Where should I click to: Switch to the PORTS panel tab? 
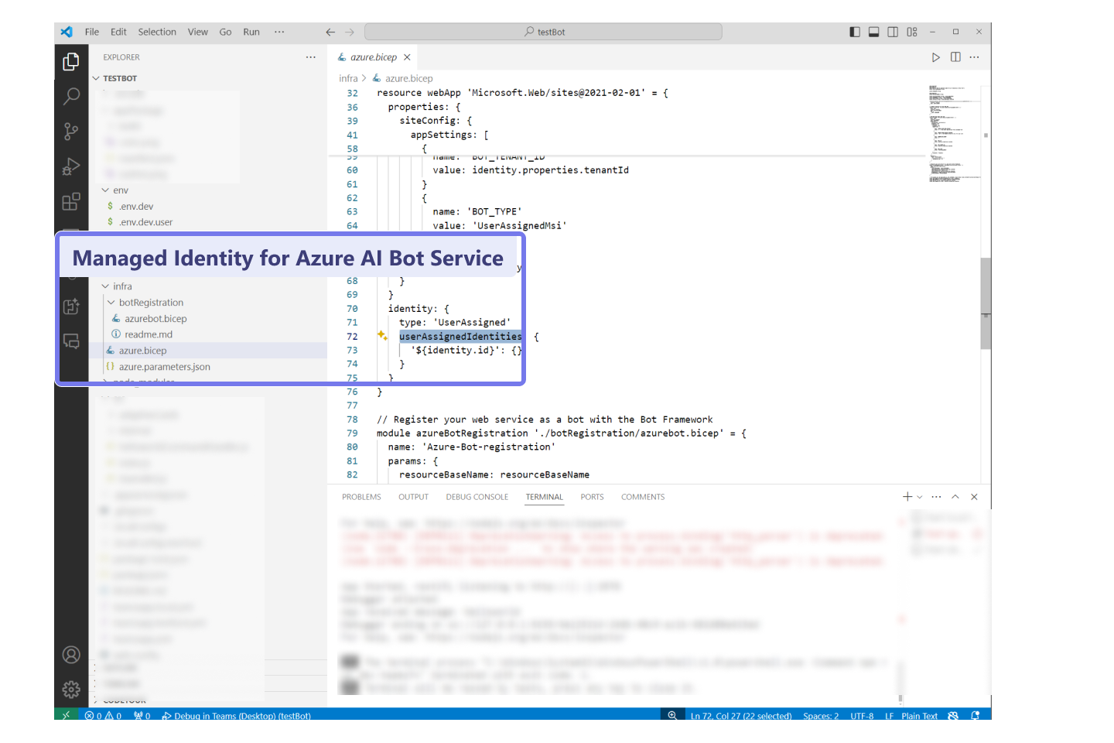click(x=592, y=497)
